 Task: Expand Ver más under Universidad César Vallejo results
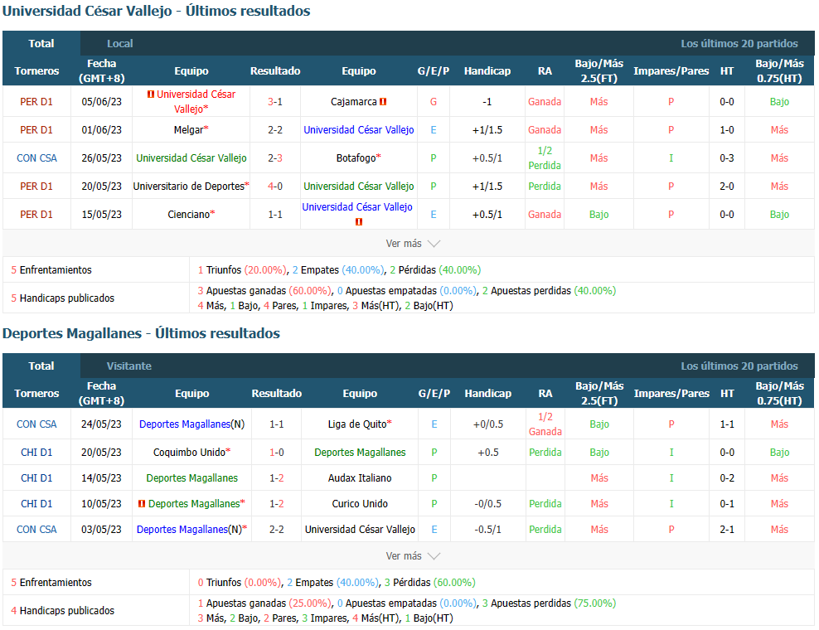(413, 244)
